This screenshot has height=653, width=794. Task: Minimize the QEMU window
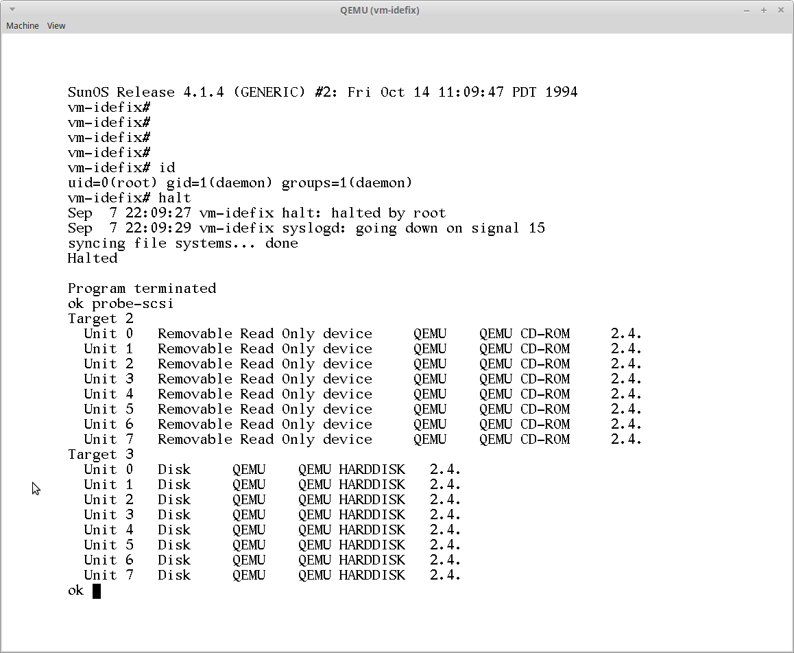point(747,10)
